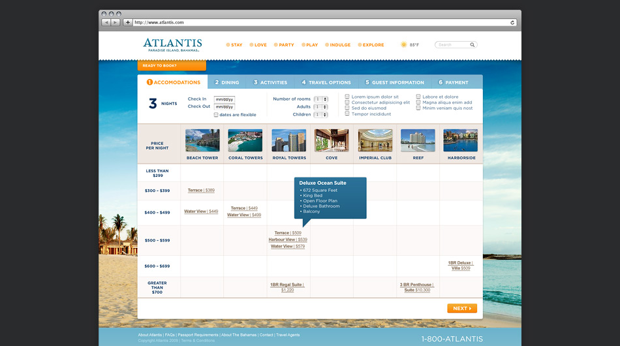Switch to the Guest Information tab

point(395,82)
